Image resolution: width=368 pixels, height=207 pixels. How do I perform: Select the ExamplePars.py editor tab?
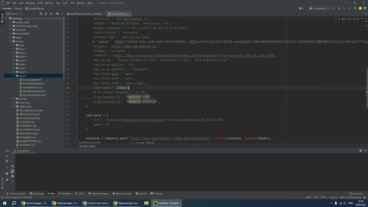(119, 14)
